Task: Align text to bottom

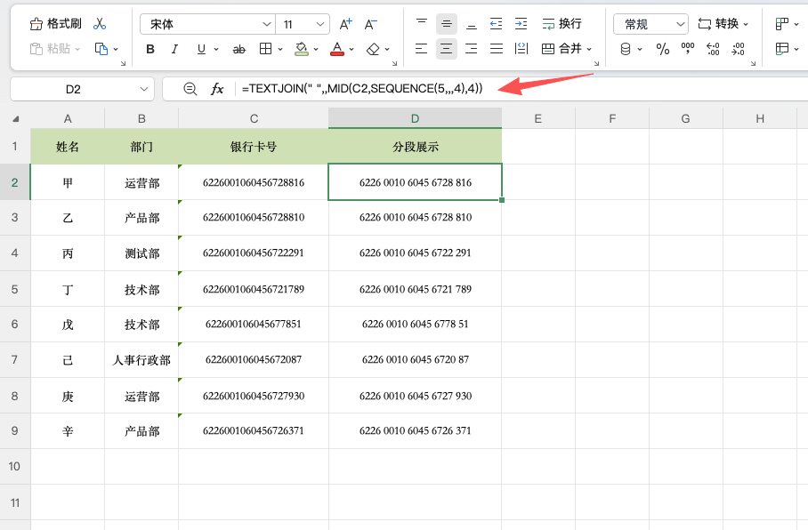Action: click(471, 24)
